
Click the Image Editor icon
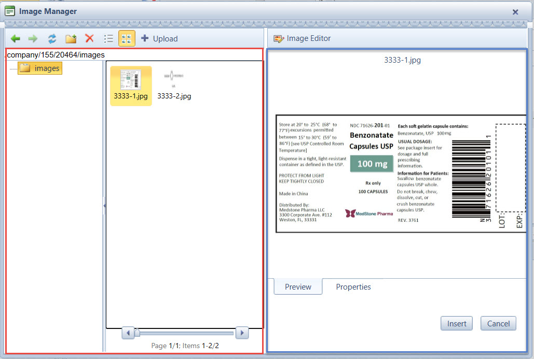(x=279, y=39)
